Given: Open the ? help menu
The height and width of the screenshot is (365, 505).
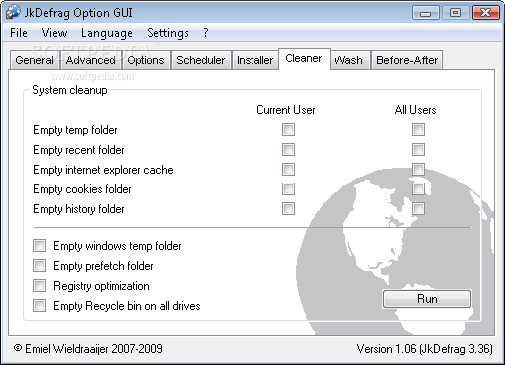Looking at the screenshot, I should point(206,33).
